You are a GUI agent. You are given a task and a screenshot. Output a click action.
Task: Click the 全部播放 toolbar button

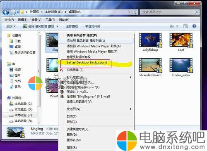[x=72, y=26]
